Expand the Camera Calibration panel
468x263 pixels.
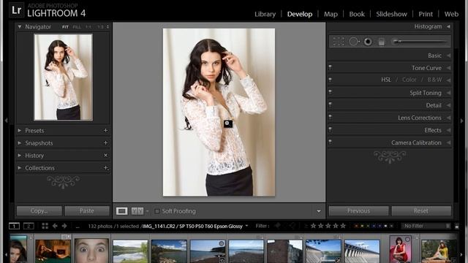pos(448,143)
